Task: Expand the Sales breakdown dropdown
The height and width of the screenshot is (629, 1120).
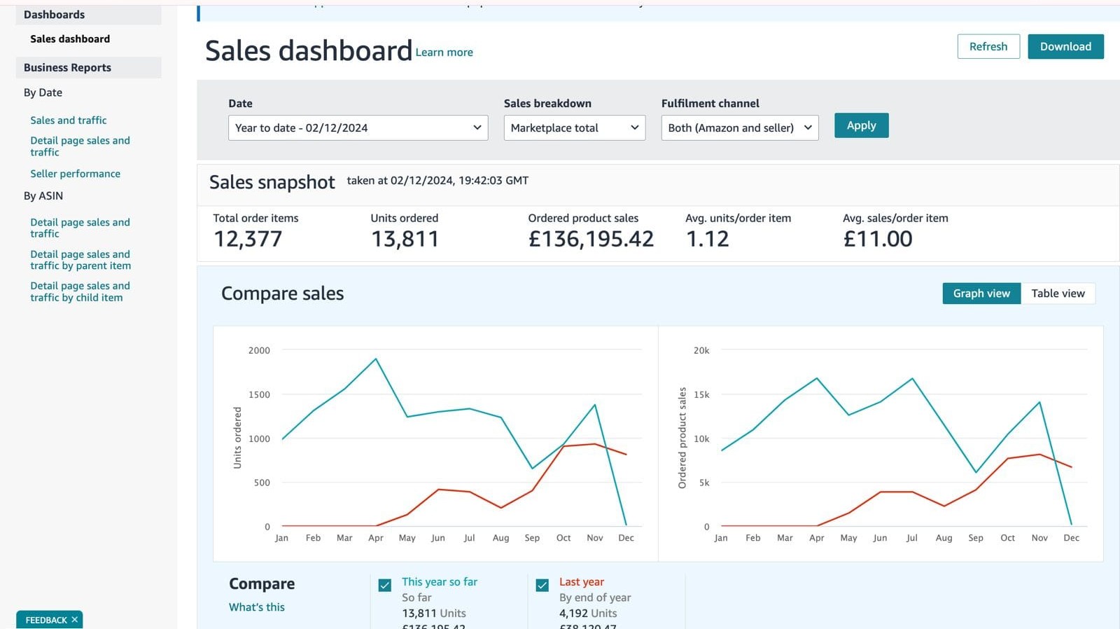Action: 574,127
